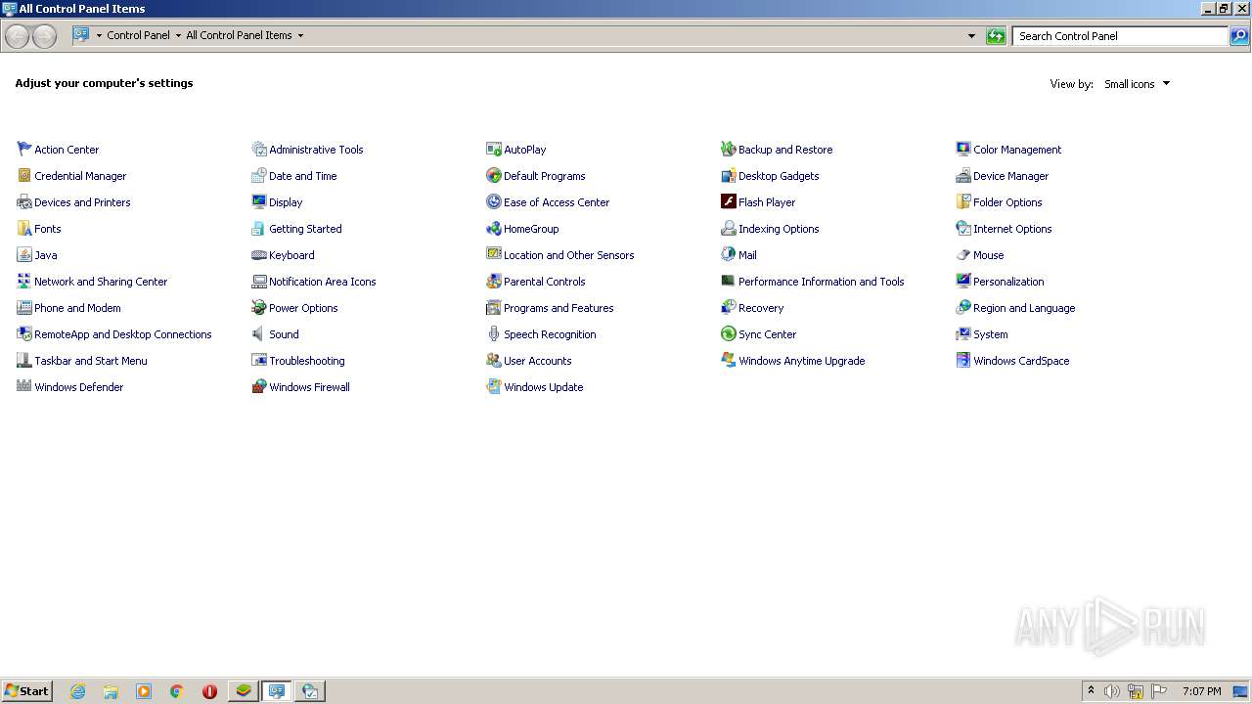The image size is (1252, 704).
Task: Click the taskbar clock showing 7:07 PM
Action: (1201, 691)
